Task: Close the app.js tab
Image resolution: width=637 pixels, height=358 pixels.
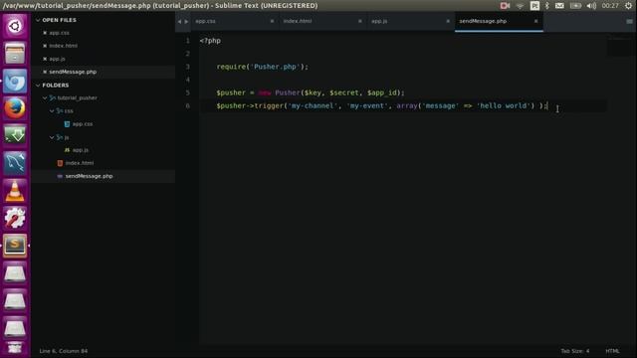Action: (448, 21)
